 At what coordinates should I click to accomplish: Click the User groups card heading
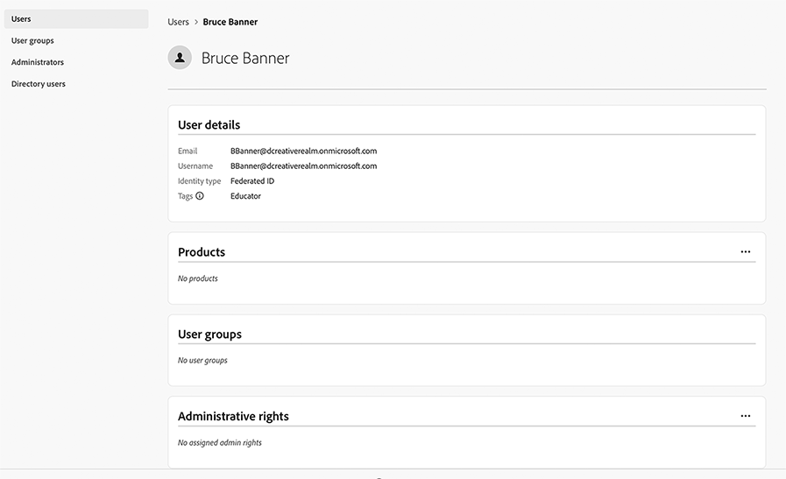click(x=209, y=335)
